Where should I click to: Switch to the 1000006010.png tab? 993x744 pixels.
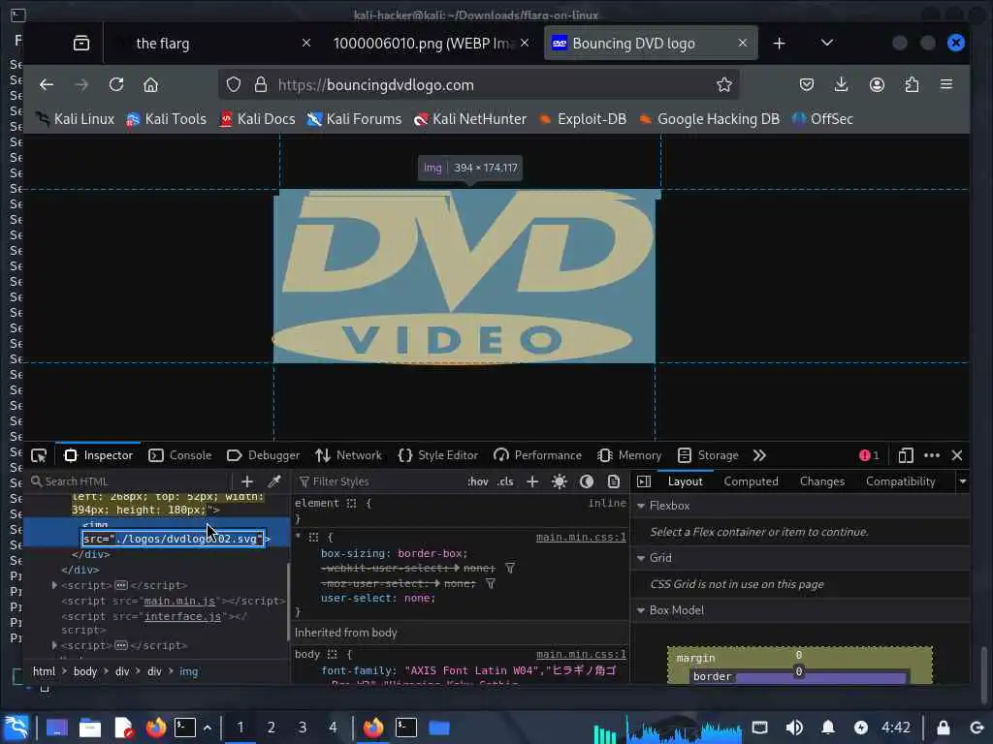click(x=429, y=43)
